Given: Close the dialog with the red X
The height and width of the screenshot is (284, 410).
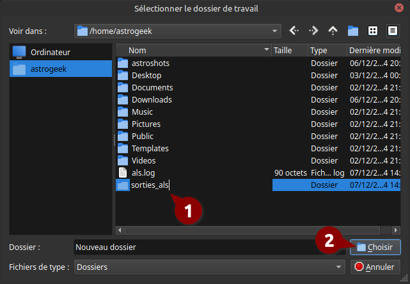Looking at the screenshot, I should point(398,8).
